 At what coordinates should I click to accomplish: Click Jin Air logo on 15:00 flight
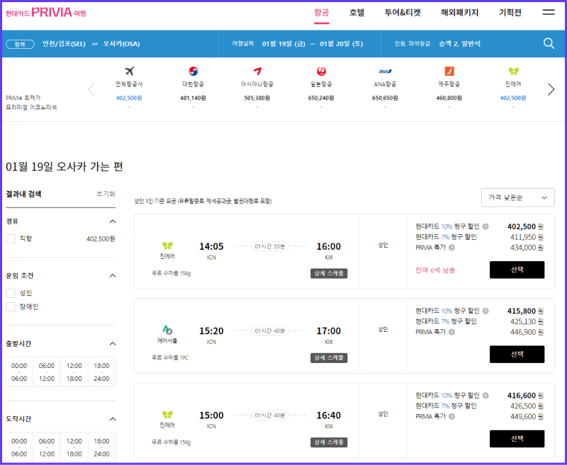[x=167, y=415]
